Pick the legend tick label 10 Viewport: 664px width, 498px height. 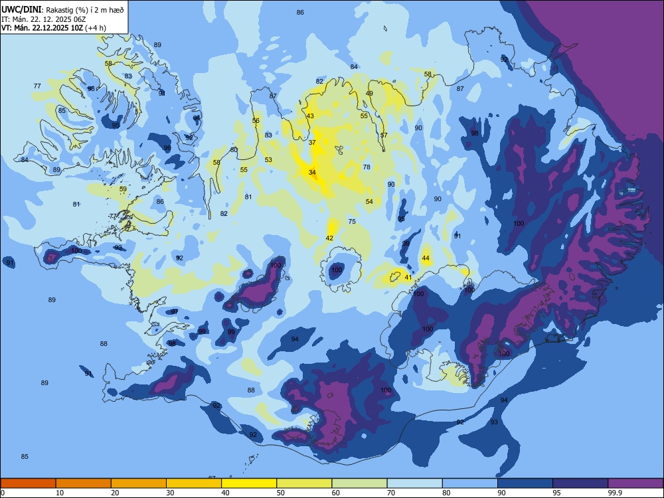pos(60,493)
